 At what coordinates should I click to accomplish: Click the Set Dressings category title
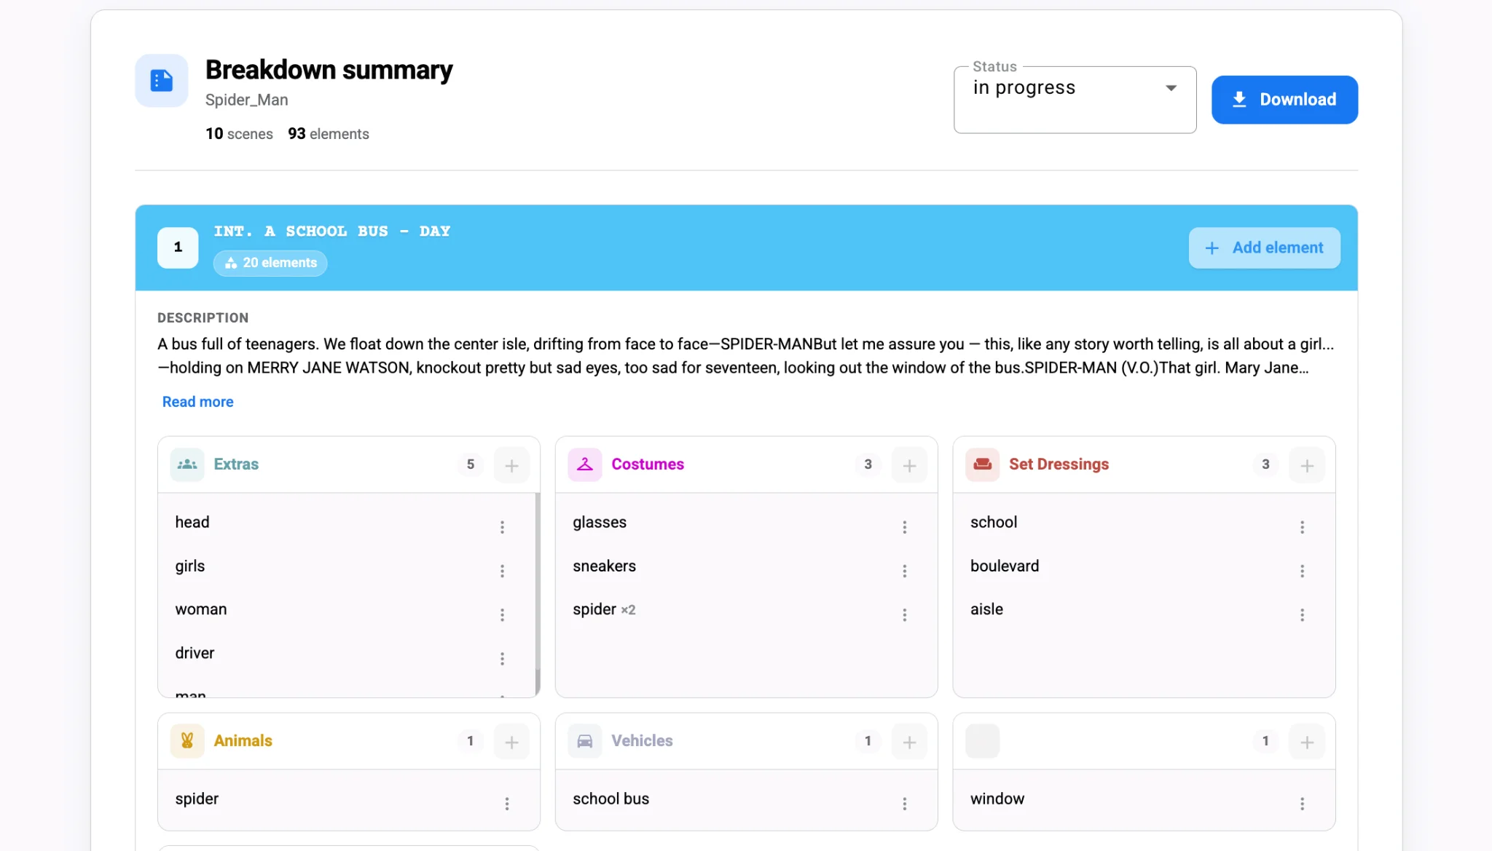click(1059, 464)
